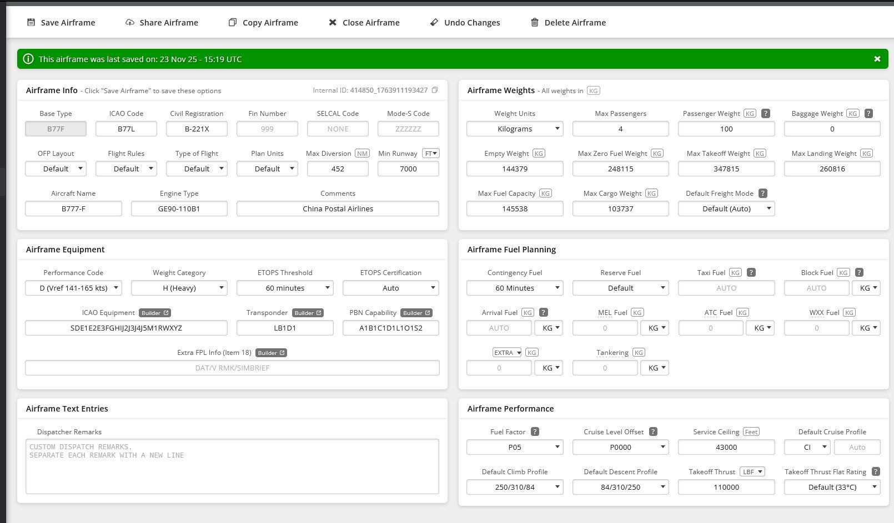Open the Extra FPL Info Builder
This screenshot has width=894, height=523.
coord(271,353)
